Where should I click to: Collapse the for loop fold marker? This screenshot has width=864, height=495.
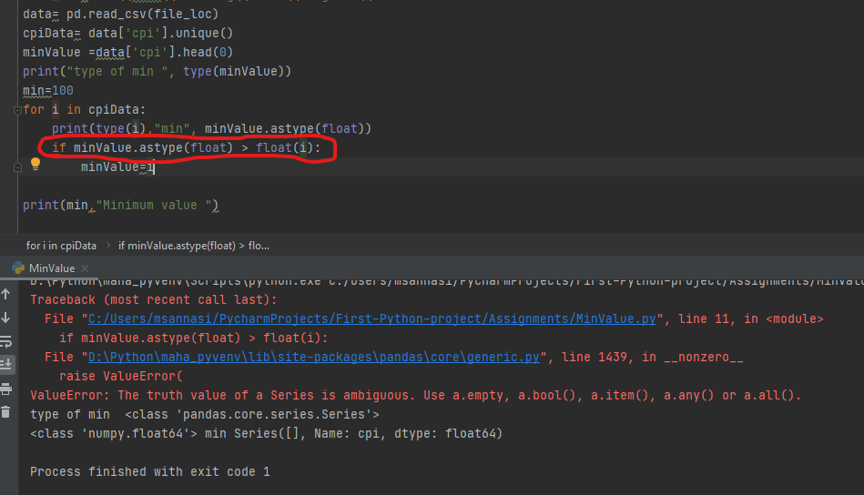tap(17, 110)
